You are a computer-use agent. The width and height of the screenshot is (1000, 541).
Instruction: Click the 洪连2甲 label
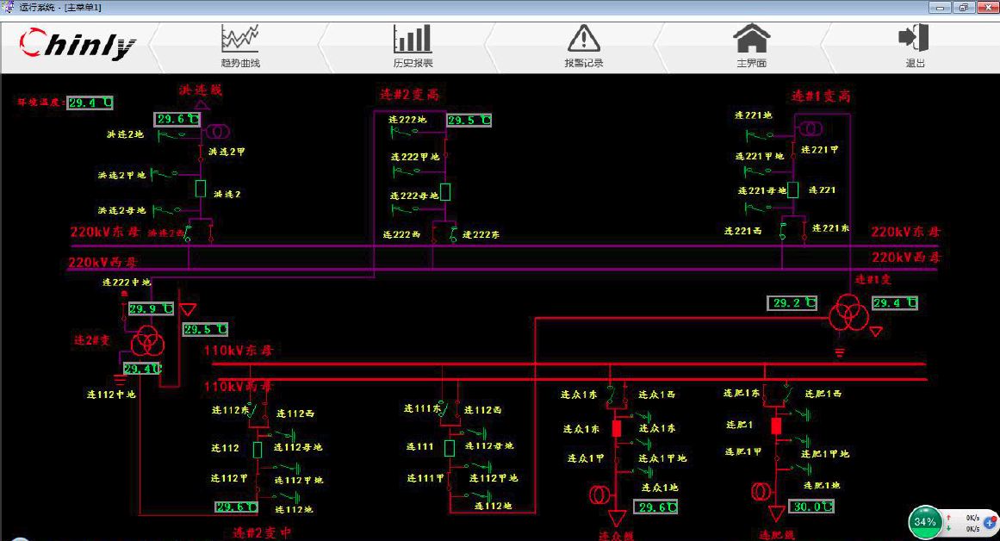(227, 152)
